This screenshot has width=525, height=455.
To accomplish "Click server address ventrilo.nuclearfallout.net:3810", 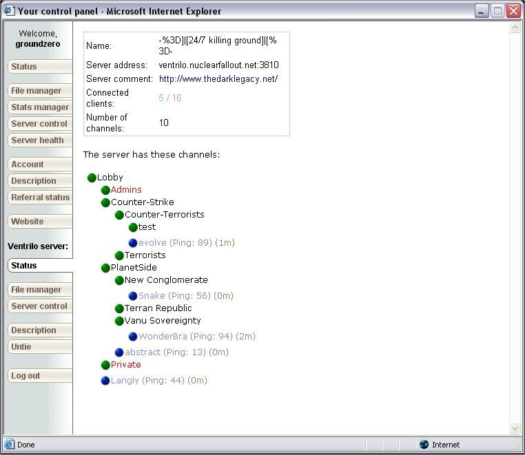I will tap(218, 65).
